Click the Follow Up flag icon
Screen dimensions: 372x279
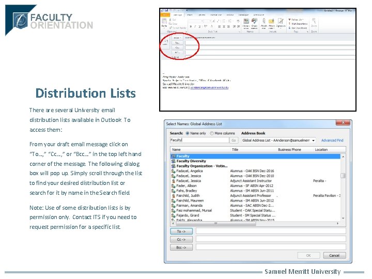[289, 20]
